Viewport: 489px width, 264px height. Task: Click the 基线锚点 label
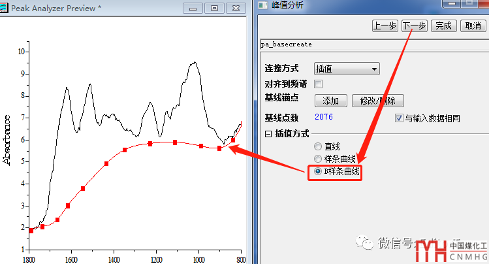281,98
